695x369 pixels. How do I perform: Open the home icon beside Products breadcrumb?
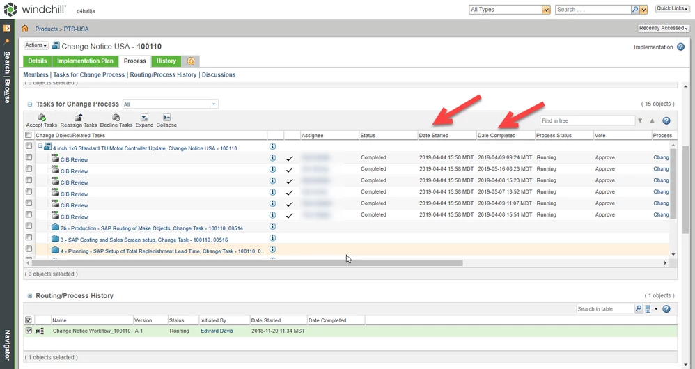(x=25, y=29)
